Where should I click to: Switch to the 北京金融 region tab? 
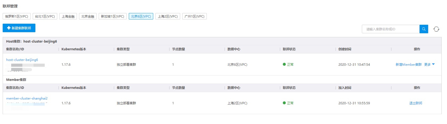88,16
